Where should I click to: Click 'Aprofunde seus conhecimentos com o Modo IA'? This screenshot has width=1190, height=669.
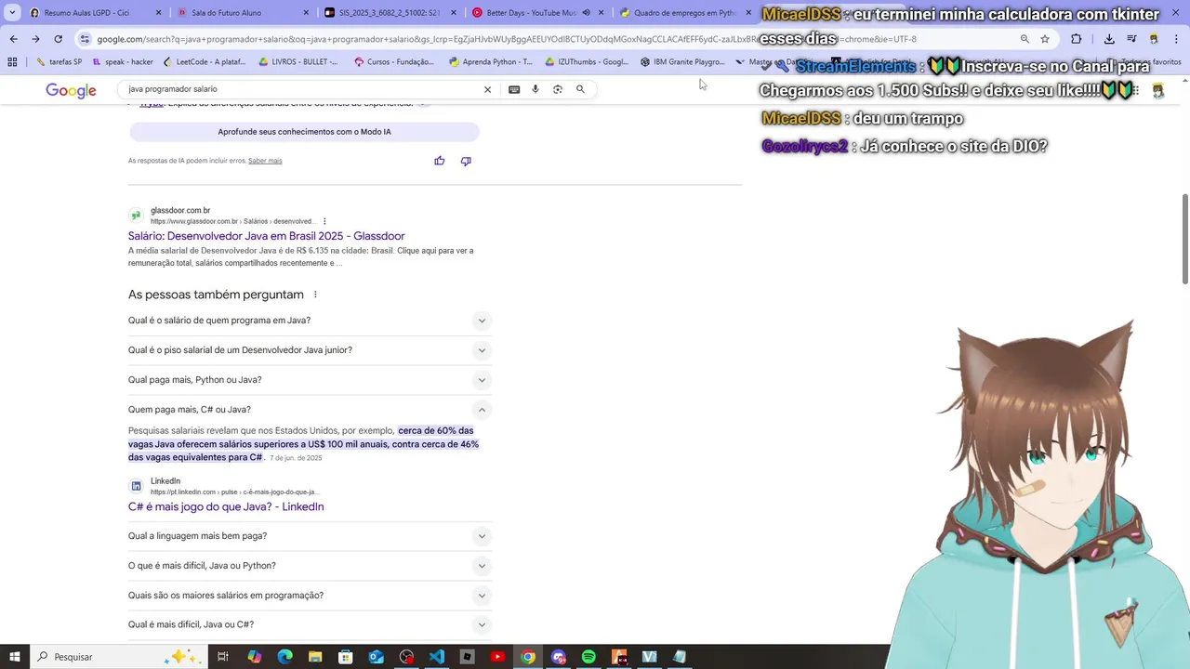click(x=304, y=132)
